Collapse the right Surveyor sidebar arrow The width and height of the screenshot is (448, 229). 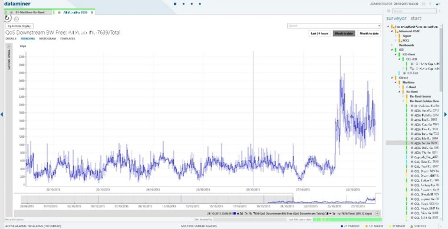pyautogui.click(x=445, y=114)
